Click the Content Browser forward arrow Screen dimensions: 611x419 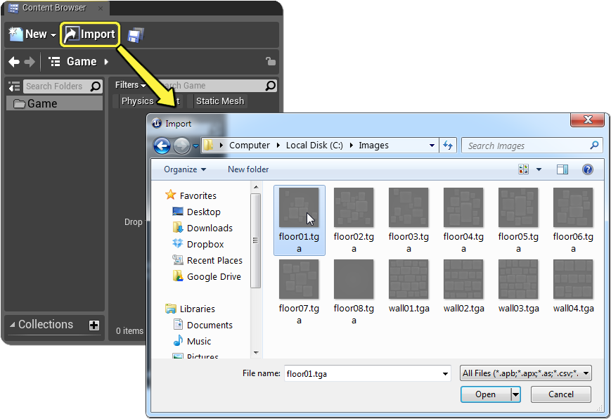(x=30, y=62)
